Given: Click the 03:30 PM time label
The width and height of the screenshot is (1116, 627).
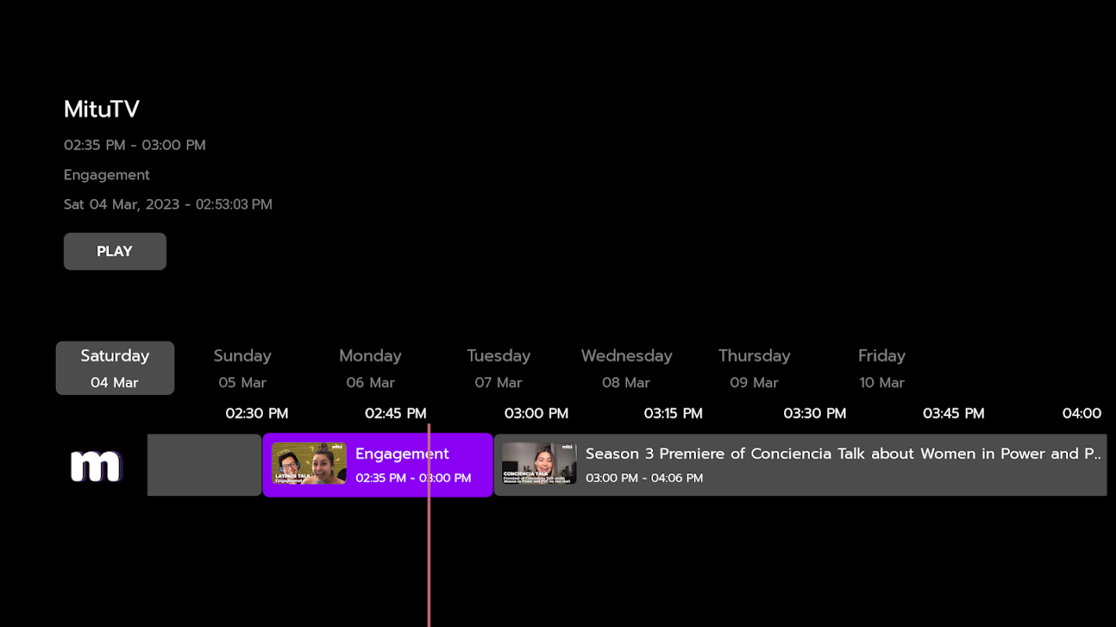Looking at the screenshot, I should tap(815, 414).
